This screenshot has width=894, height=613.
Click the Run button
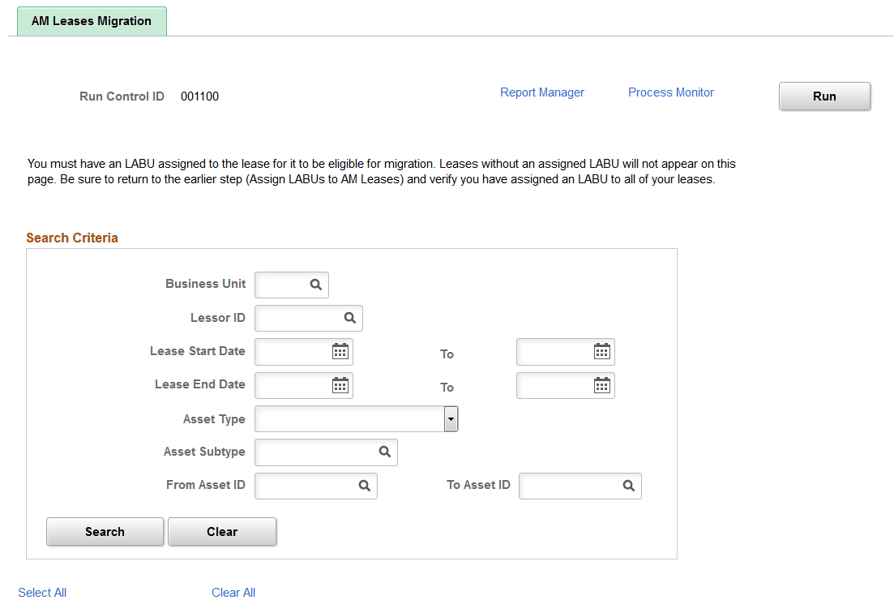pyautogui.click(x=824, y=96)
